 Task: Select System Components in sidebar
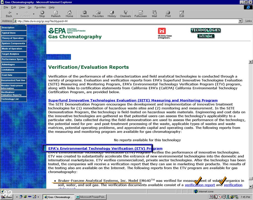click(14, 43)
